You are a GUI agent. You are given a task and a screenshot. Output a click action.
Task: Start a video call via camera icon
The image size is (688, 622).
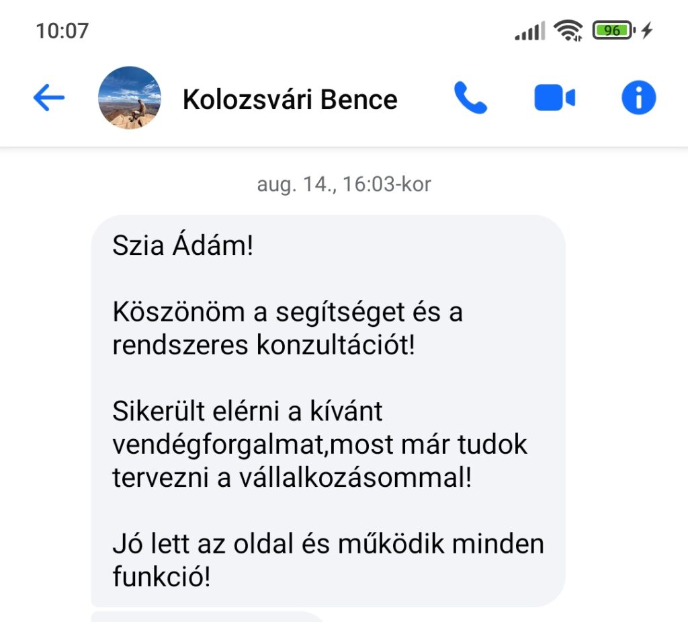pyautogui.click(x=554, y=99)
